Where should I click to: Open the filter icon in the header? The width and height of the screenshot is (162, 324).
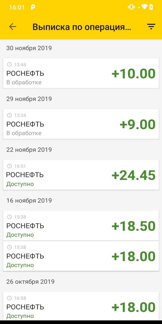point(151,26)
